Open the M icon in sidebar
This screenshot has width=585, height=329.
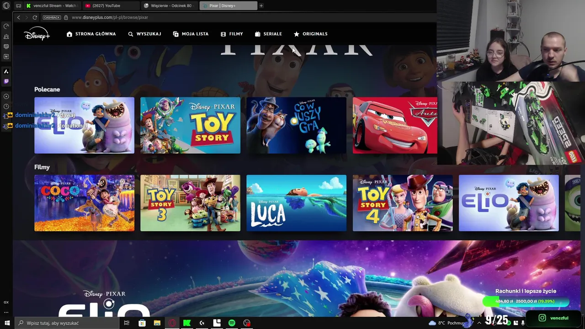(6, 57)
